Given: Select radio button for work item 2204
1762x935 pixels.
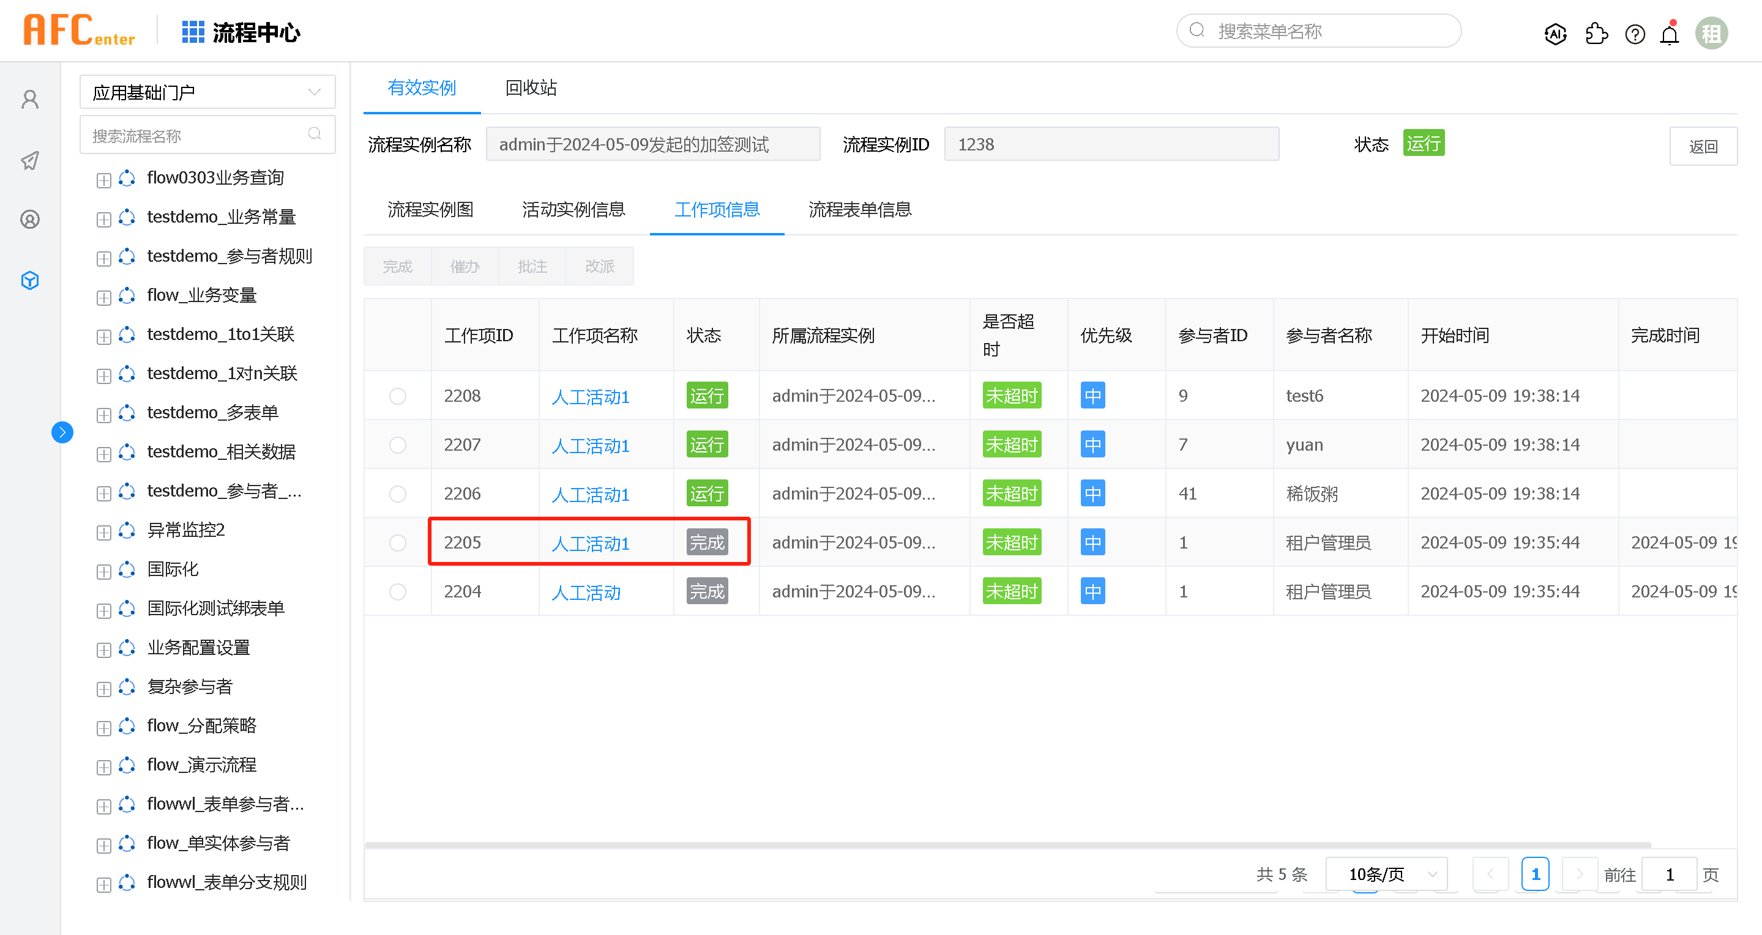Looking at the screenshot, I should click(397, 592).
